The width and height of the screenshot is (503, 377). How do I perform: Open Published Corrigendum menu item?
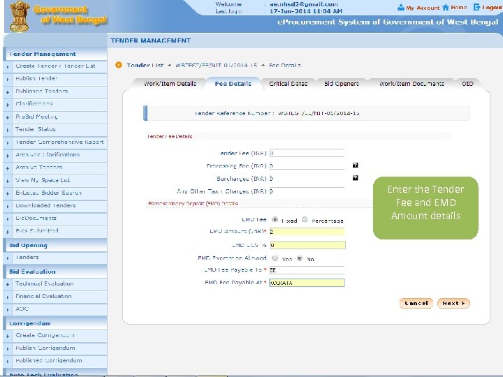pyautogui.click(x=49, y=361)
